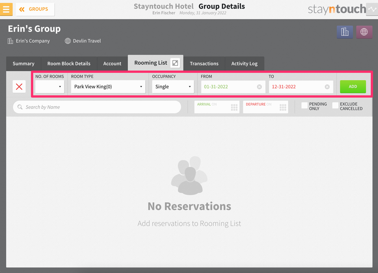Select the Rooming List tab

point(151,63)
